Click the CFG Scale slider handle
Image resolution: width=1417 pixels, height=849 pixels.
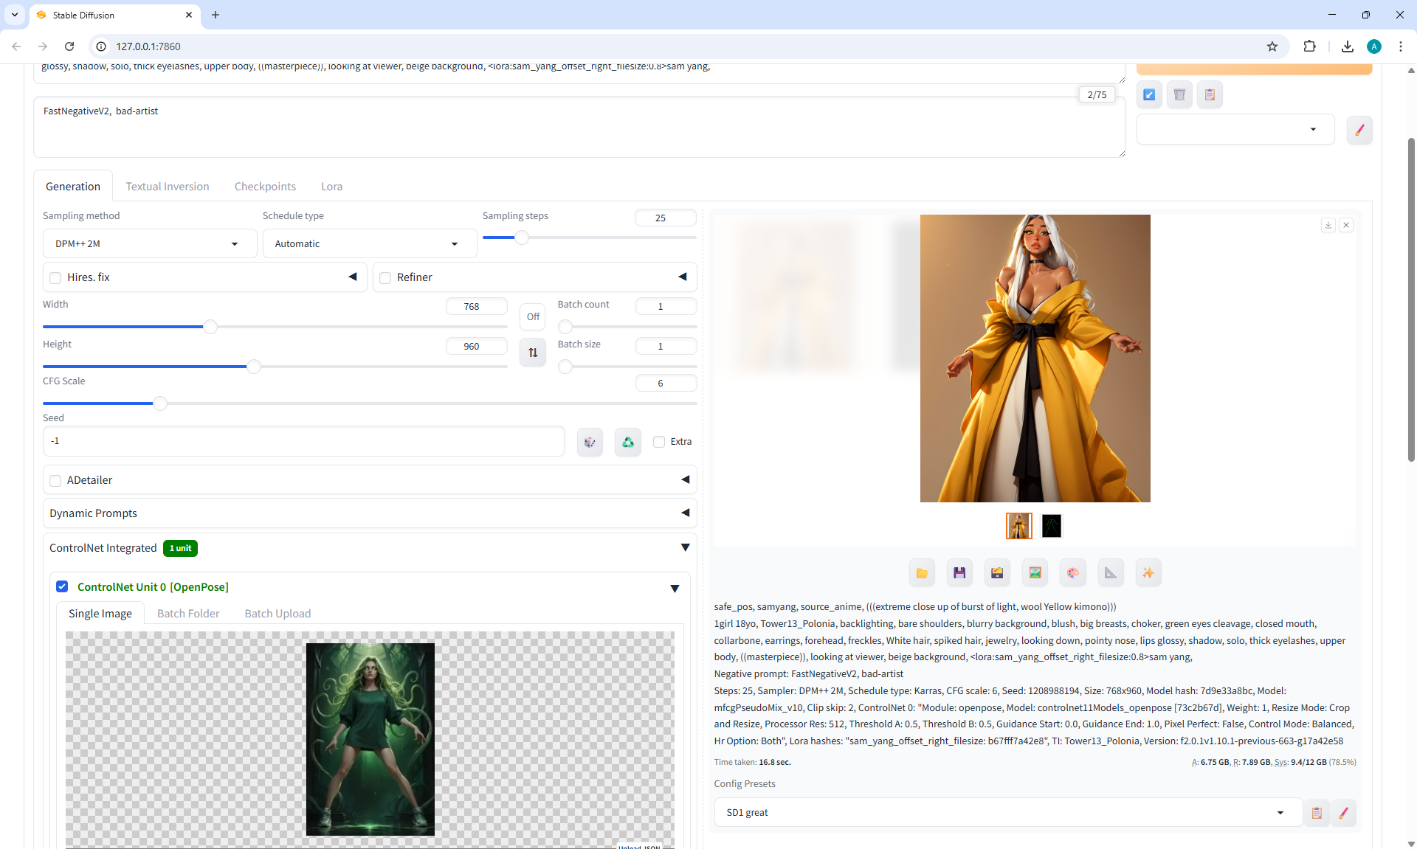160,403
